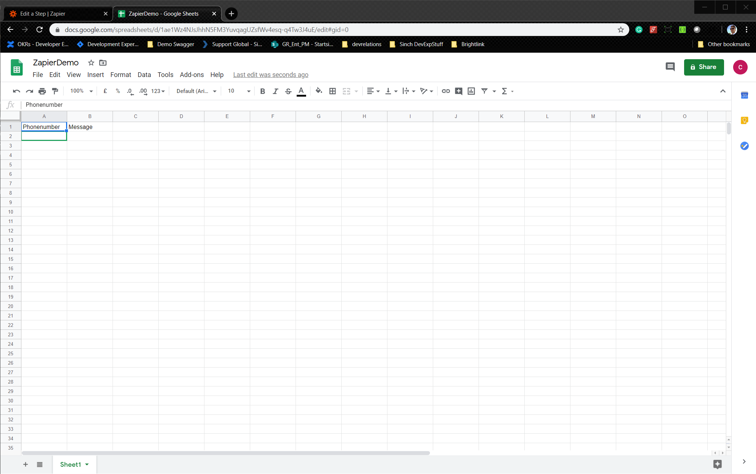Open the Add-ons menu
The width and height of the screenshot is (756, 474).
[192, 75]
